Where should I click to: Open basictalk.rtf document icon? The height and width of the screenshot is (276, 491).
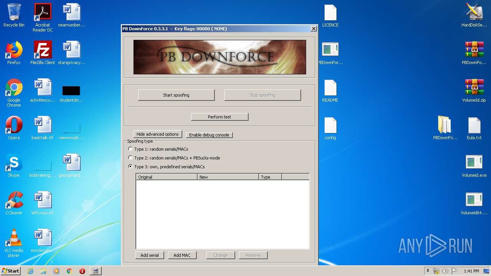click(x=43, y=128)
